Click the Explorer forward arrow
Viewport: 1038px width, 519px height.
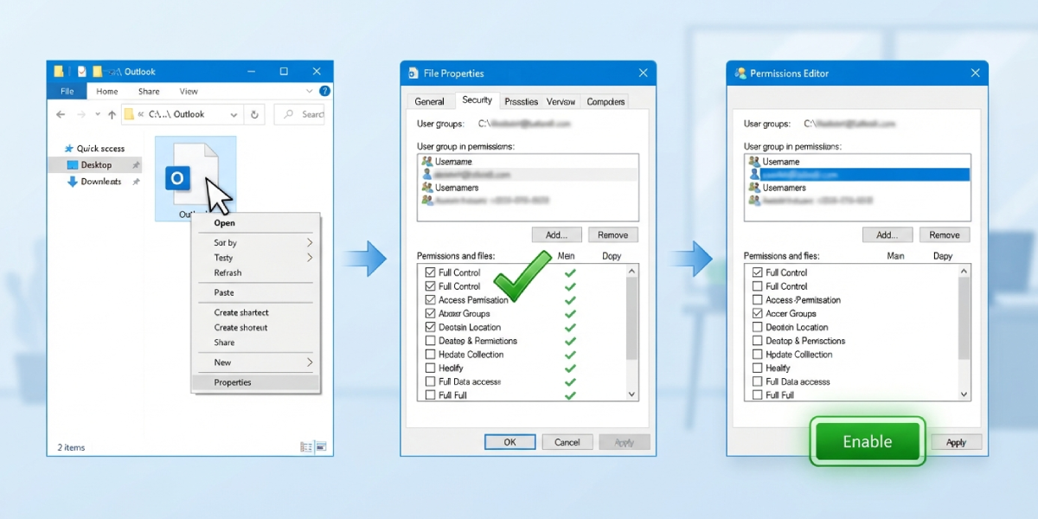80,114
